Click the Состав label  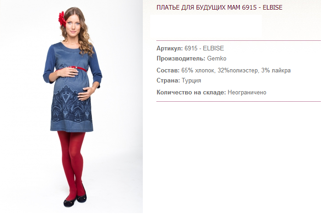[168, 71]
